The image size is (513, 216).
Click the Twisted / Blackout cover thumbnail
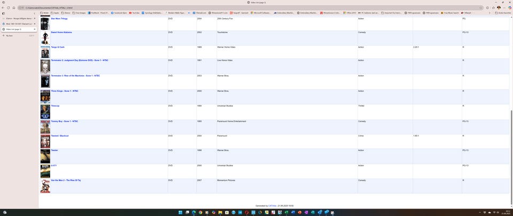click(x=45, y=141)
